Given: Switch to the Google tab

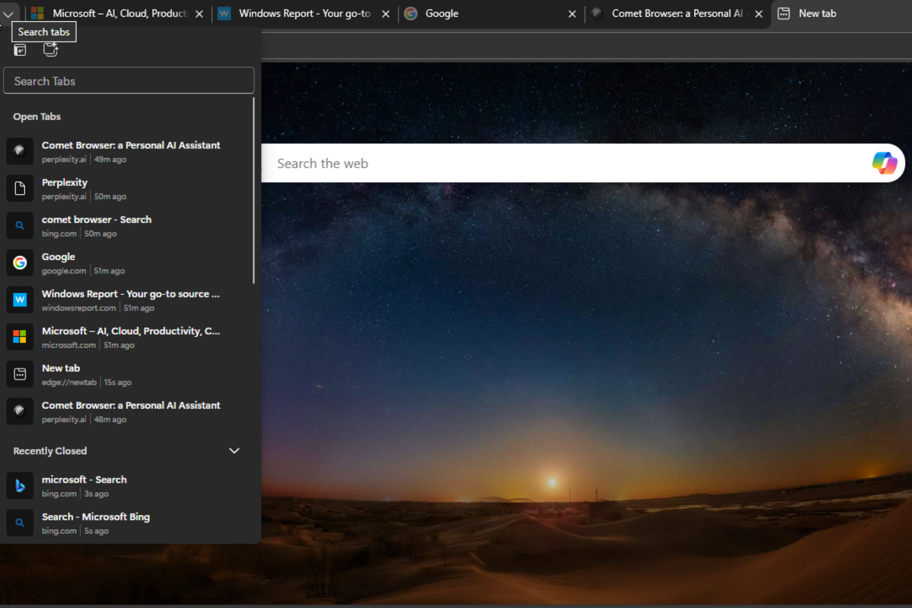Looking at the screenshot, I should (442, 14).
